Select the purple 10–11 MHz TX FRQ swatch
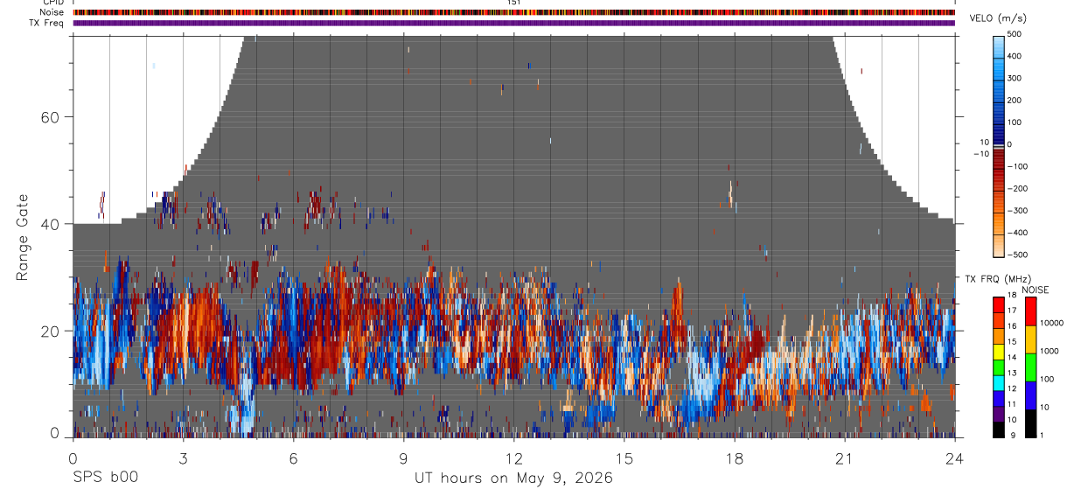Image resolution: width=1074 pixels, height=496 pixels. point(999,413)
